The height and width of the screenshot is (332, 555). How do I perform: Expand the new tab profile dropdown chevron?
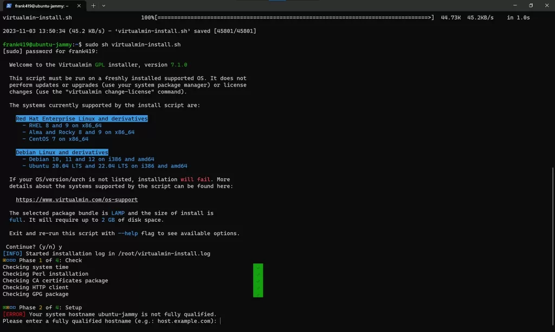coord(104,5)
